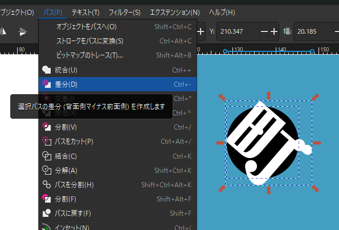
Task: Open the テキスト(T) menu
Action: (x=85, y=13)
